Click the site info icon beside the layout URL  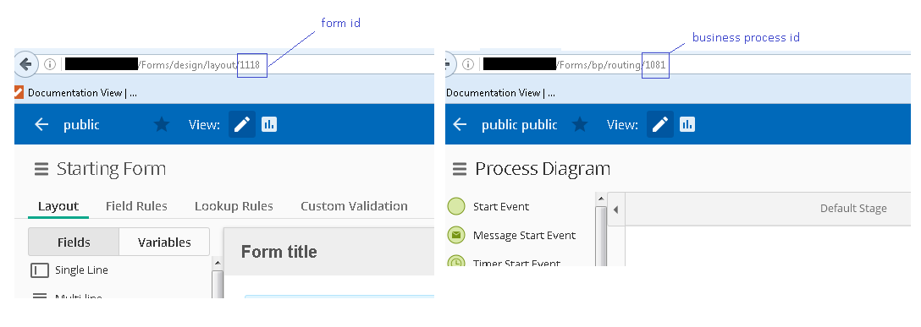click(x=50, y=64)
